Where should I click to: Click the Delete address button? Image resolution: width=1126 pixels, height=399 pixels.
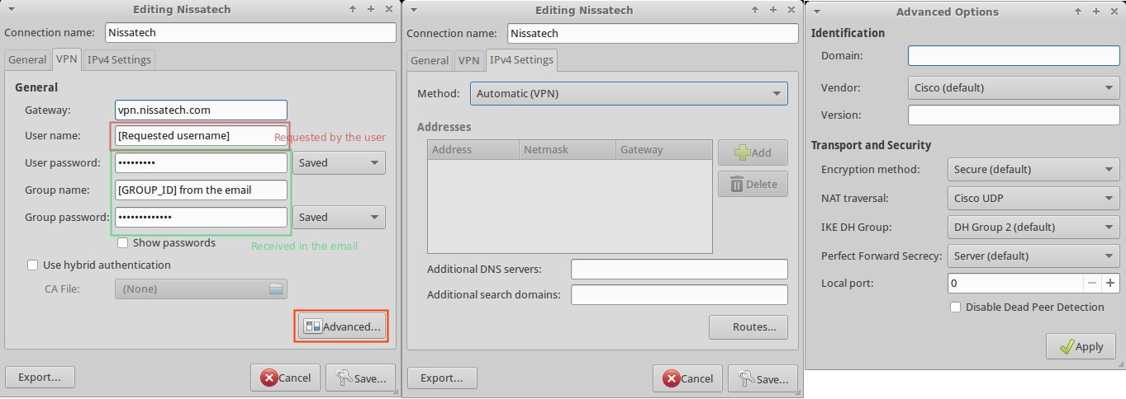pos(753,184)
